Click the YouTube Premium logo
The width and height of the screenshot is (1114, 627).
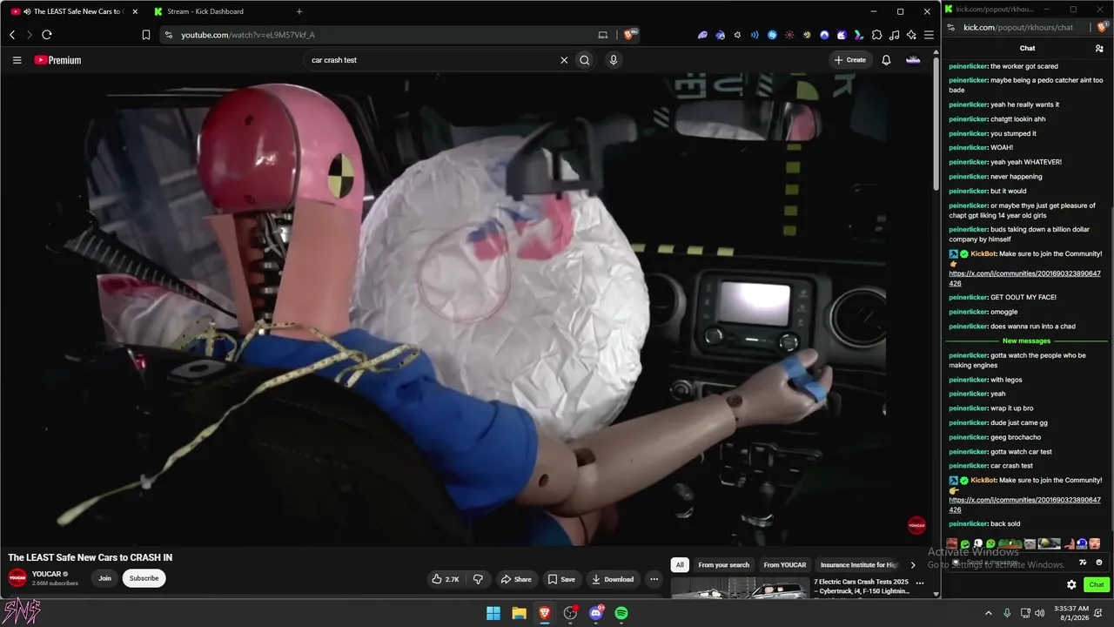[57, 60]
